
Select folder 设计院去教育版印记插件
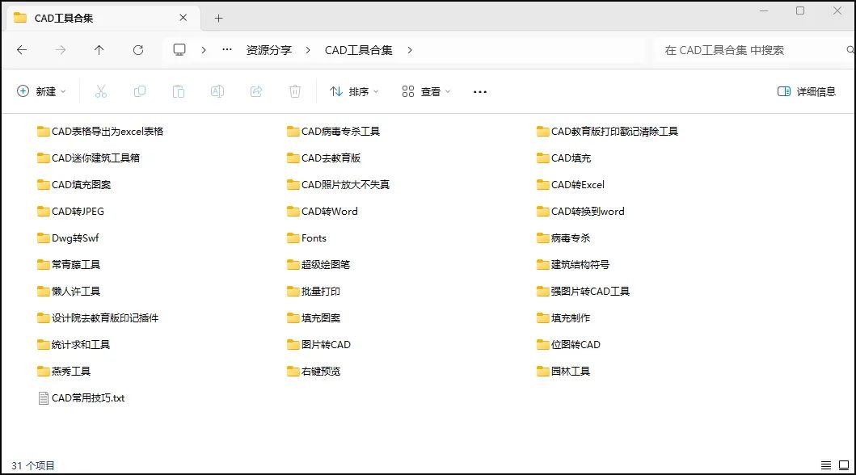pyautogui.click(x=99, y=318)
